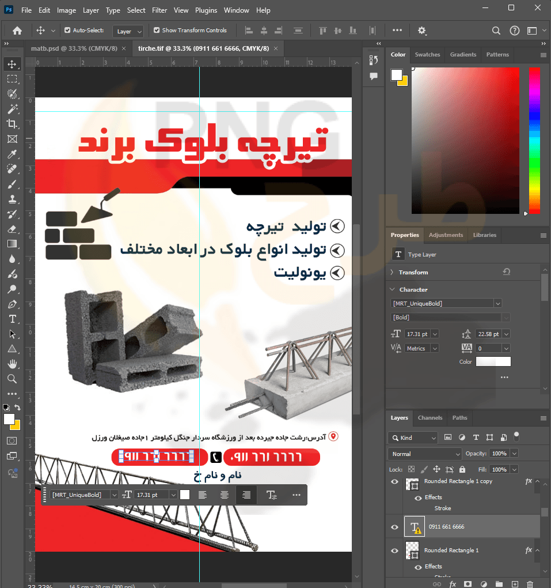This screenshot has height=588, width=551.
Task: Toggle Effects visibility under Rounded Rectangle 1 copy
Action: tap(418, 498)
